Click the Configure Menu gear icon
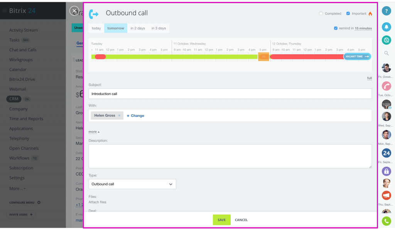The height and width of the screenshot is (229, 395). [39, 202]
